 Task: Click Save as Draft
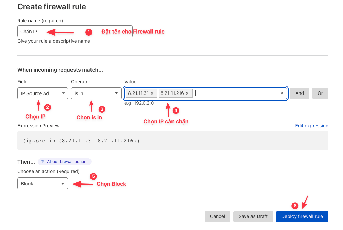pos(253,216)
